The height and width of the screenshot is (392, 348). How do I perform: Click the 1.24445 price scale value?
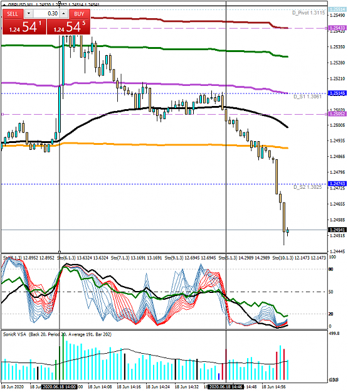point(337,252)
